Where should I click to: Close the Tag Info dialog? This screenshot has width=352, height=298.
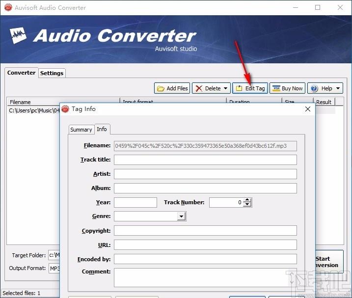[x=308, y=109]
